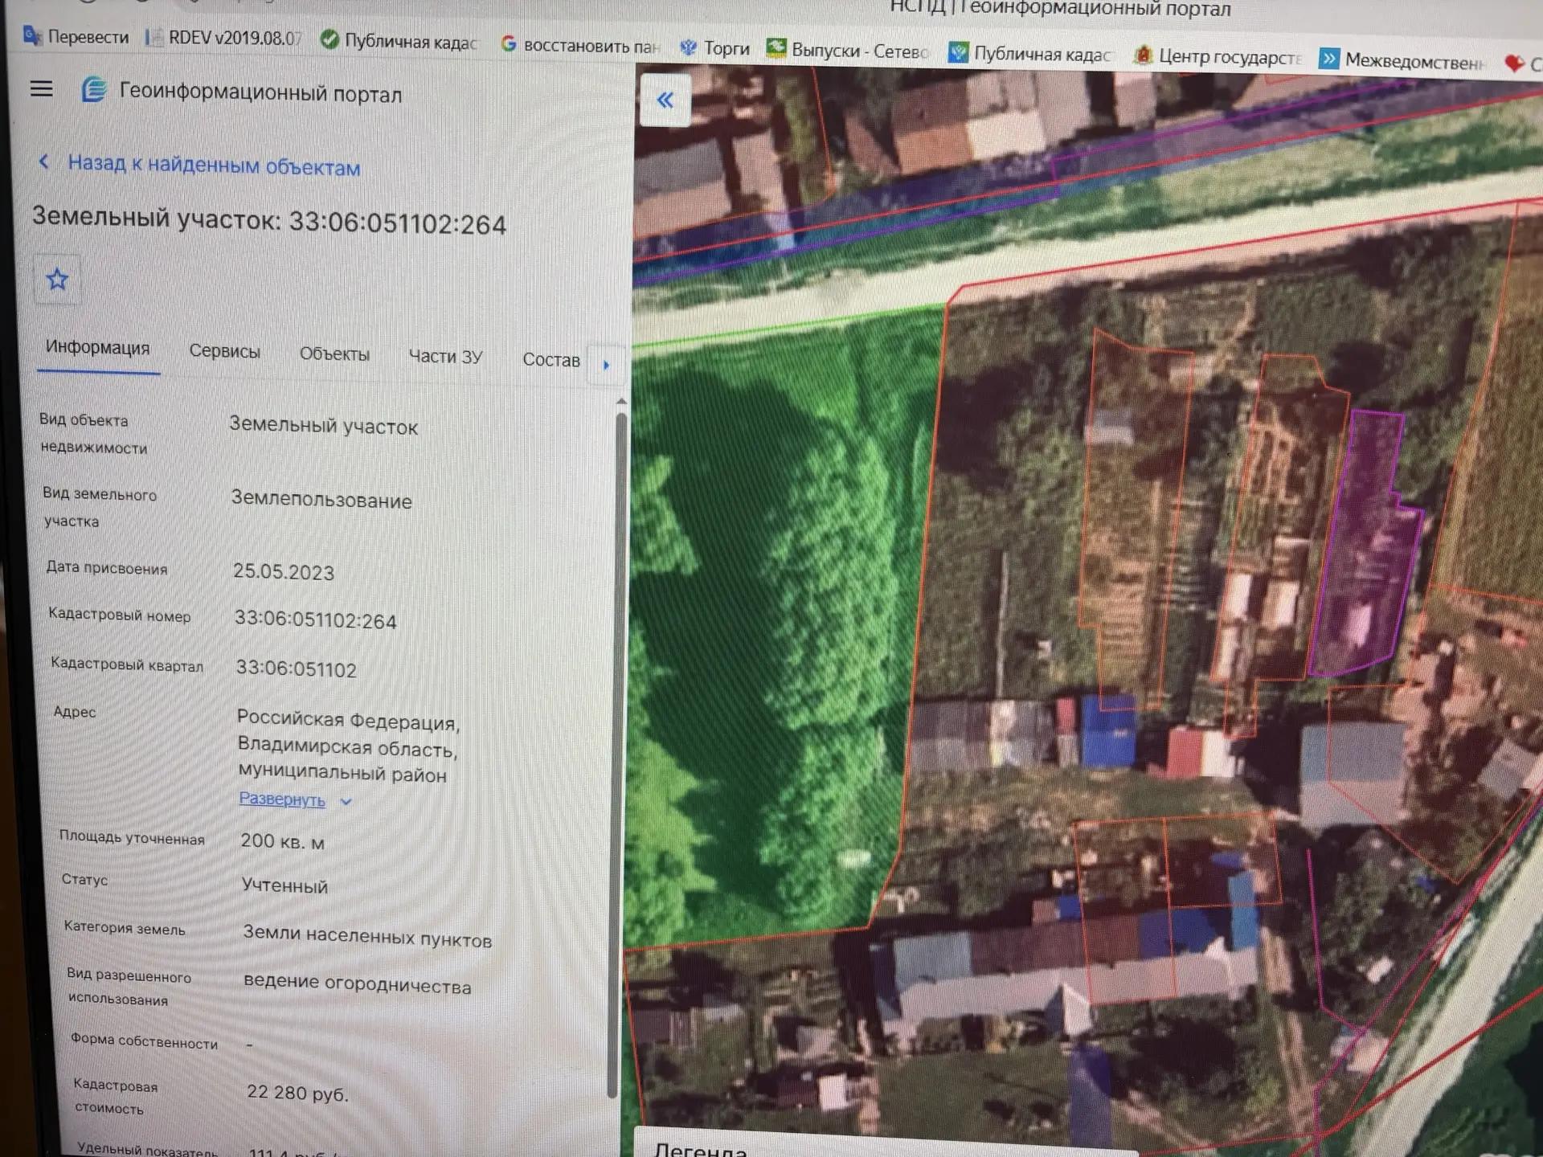Go back via Назад к найденным объектам
This screenshot has height=1157, width=1543.
coord(214,165)
